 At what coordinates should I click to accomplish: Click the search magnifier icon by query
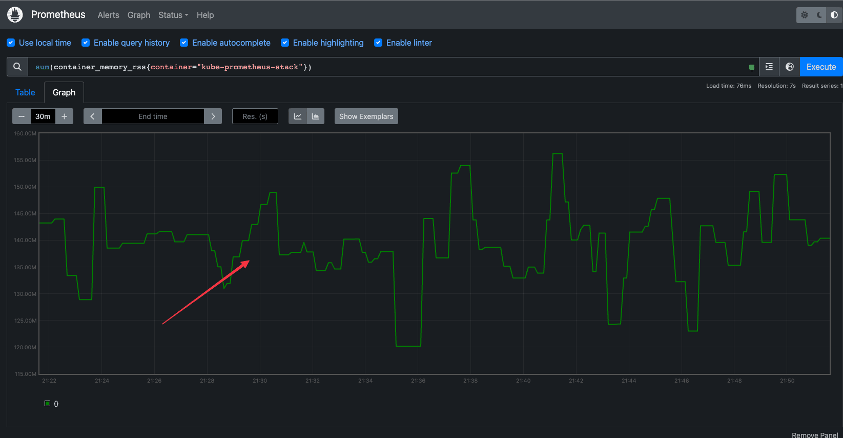pos(17,67)
